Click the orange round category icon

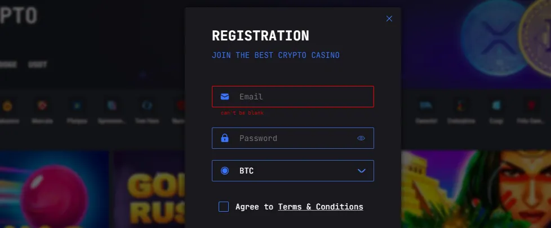pyautogui.click(x=7, y=106)
